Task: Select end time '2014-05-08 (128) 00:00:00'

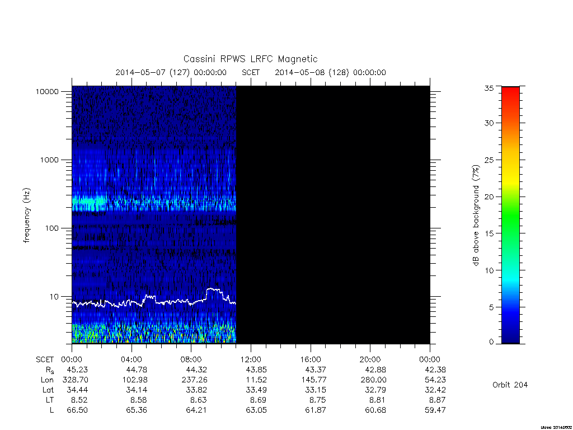Action: (x=330, y=72)
